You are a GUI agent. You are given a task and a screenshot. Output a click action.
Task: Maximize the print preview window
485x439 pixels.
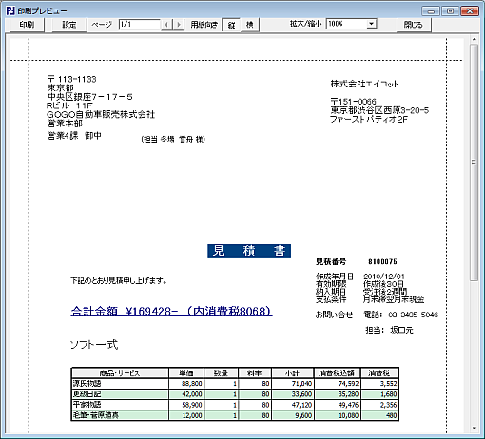(x=450, y=11)
